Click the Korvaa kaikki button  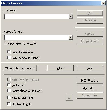(90, 41)
